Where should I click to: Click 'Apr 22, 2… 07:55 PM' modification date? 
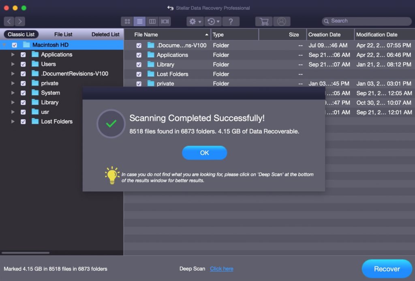(383, 45)
